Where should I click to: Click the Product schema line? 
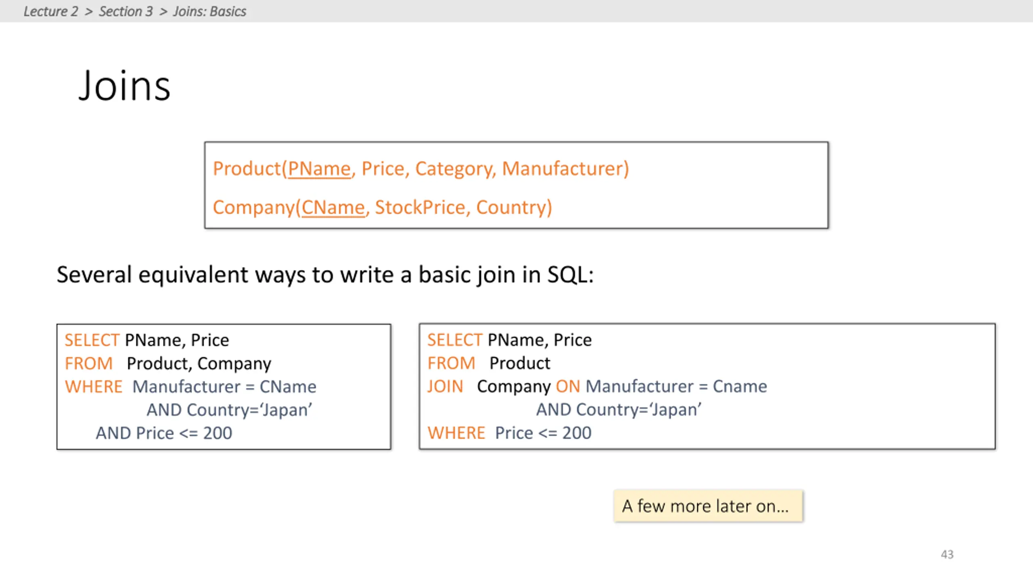421,169
